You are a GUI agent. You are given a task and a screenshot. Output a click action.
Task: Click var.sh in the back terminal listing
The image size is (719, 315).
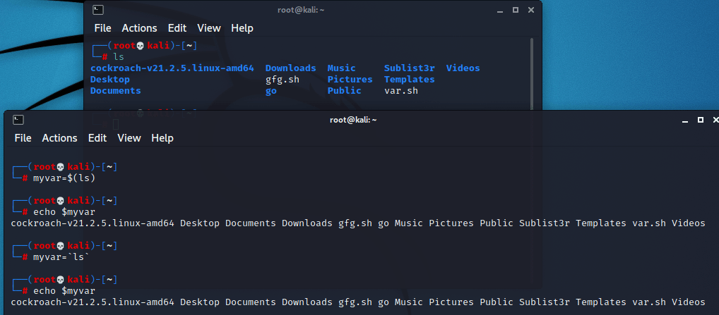[401, 90]
